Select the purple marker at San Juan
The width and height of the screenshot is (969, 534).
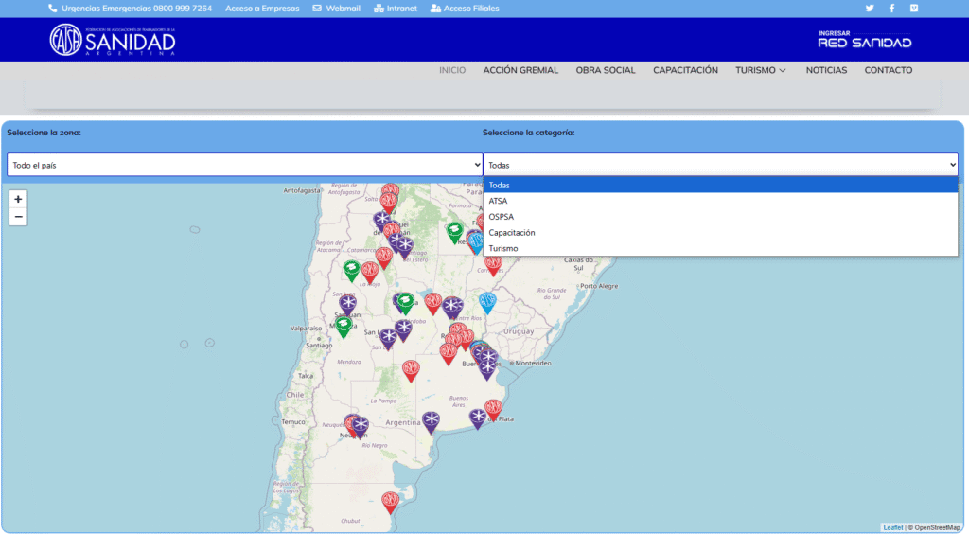[348, 305]
